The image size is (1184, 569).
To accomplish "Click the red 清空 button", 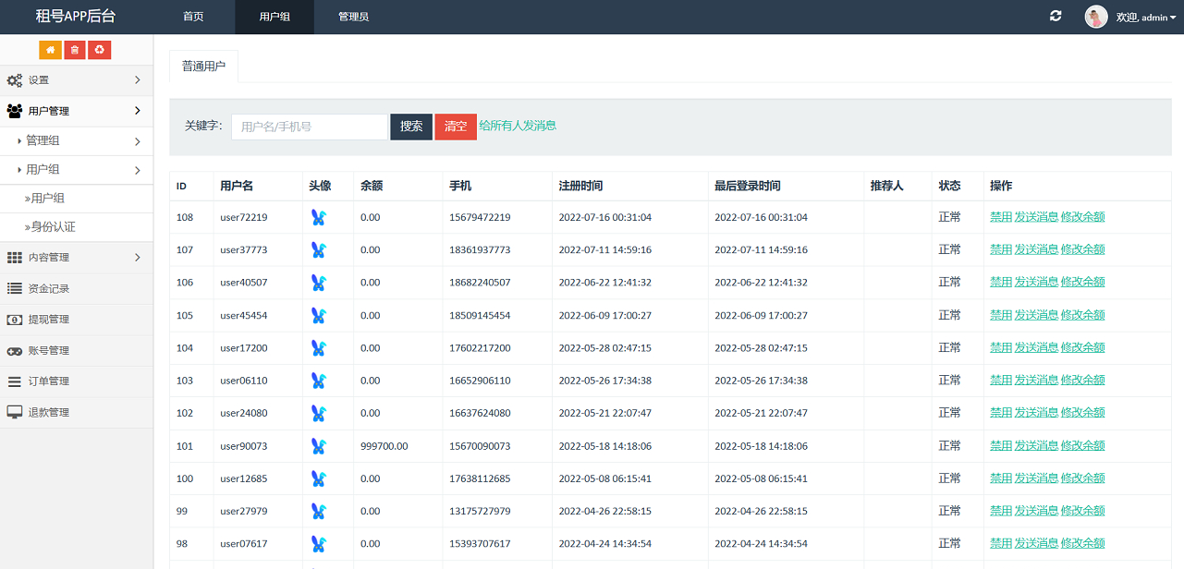I will pyautogui.click(x=456, y=127).
